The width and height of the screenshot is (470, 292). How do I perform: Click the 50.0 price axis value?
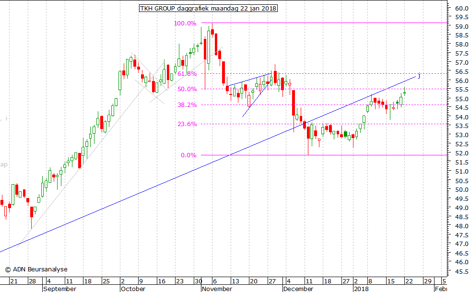pyautogui.click(x=461, y=190)
